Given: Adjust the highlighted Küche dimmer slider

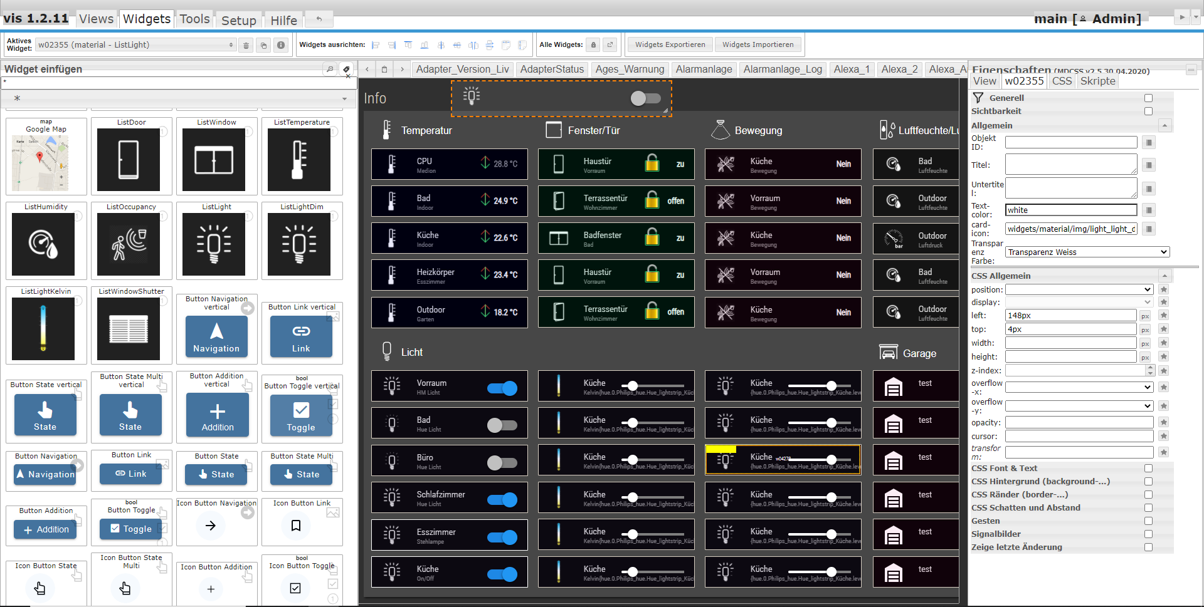Looking at the screenshot, I should [820, 460].
